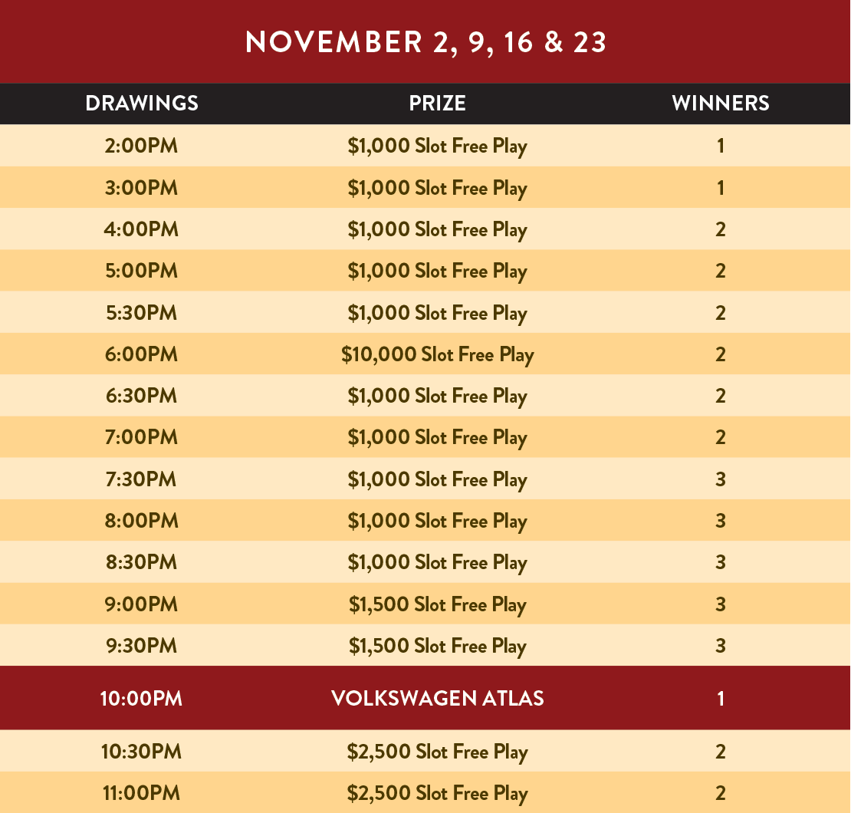Select the PRIZE column header
The width and height of the screenshot is (851, 813).
click(x=437, y=104)
